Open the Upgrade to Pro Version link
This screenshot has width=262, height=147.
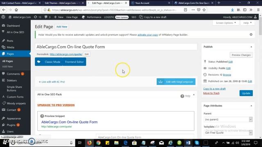pyautogui.click(x=56, y=105)
